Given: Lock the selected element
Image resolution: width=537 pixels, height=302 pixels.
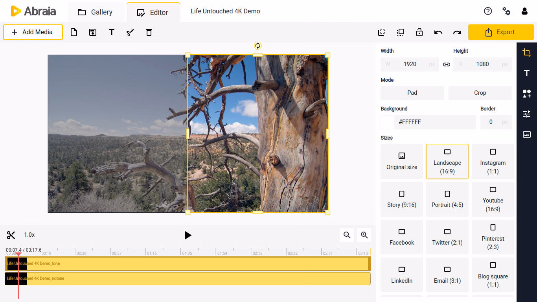Looking at the screenshot, I should tap(419, 32).
